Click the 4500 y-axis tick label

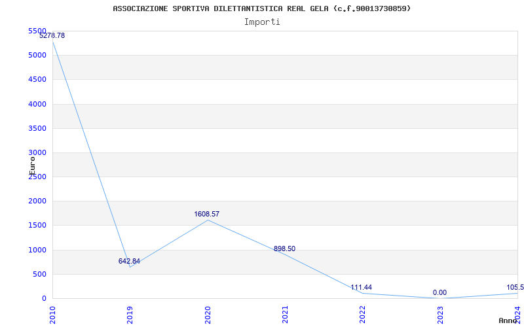click(x=37, y=79)
